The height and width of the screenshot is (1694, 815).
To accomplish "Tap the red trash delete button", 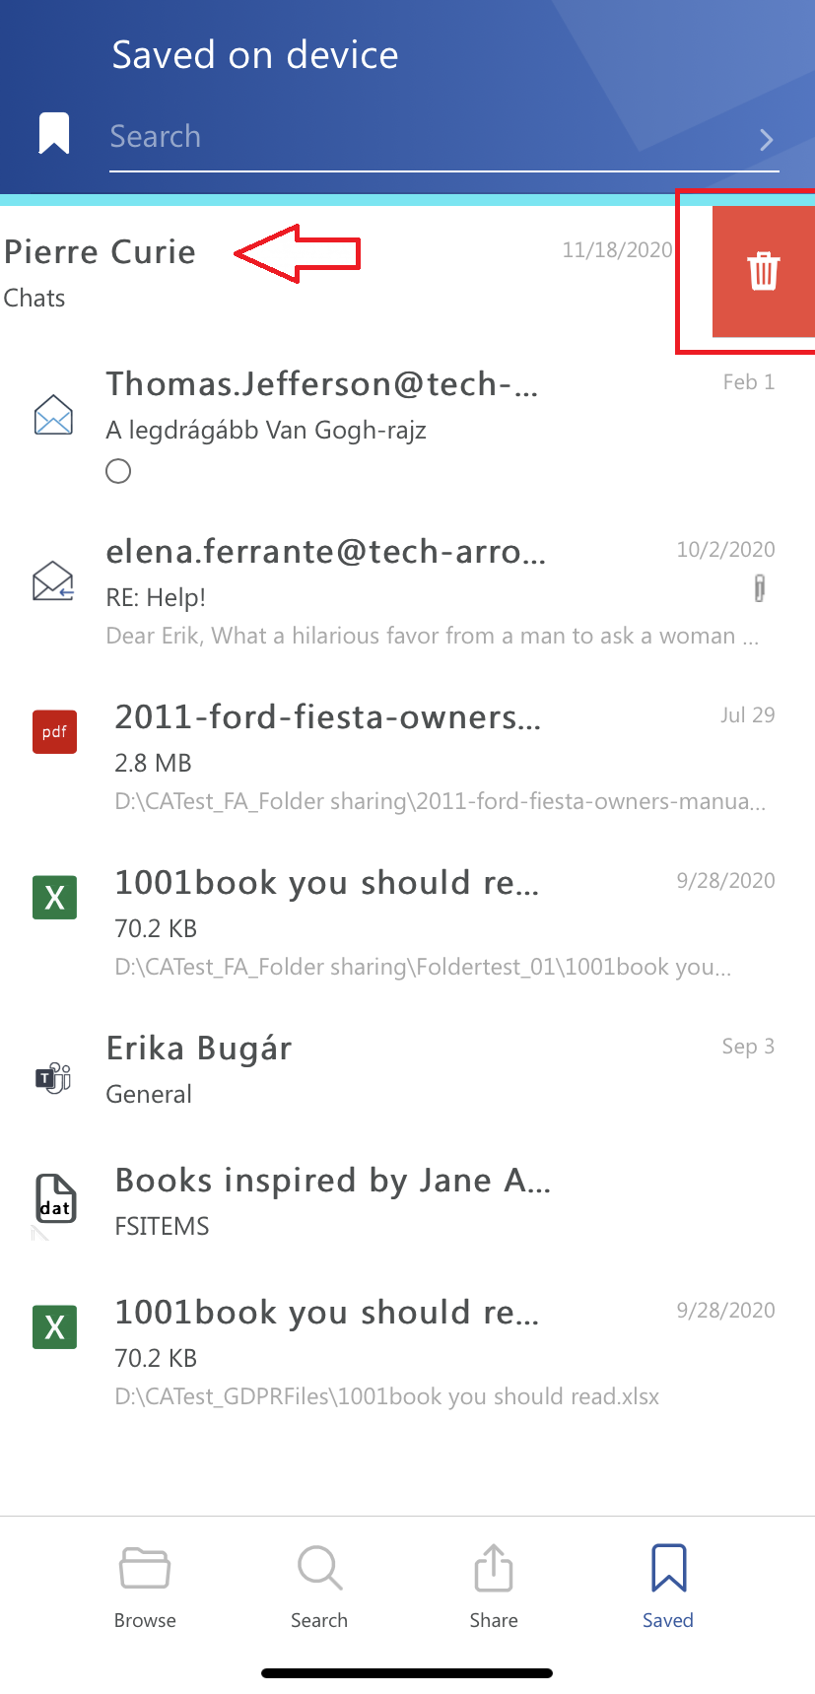I will (x=763, y=271).
